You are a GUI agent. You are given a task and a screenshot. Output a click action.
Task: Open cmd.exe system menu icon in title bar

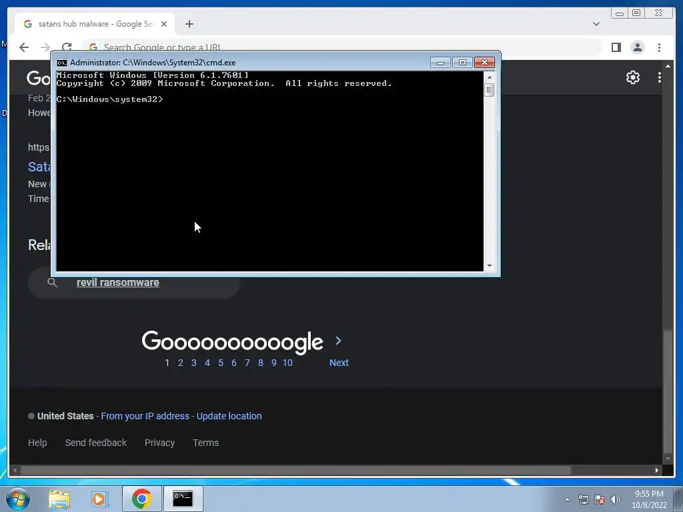coord(62,63)
